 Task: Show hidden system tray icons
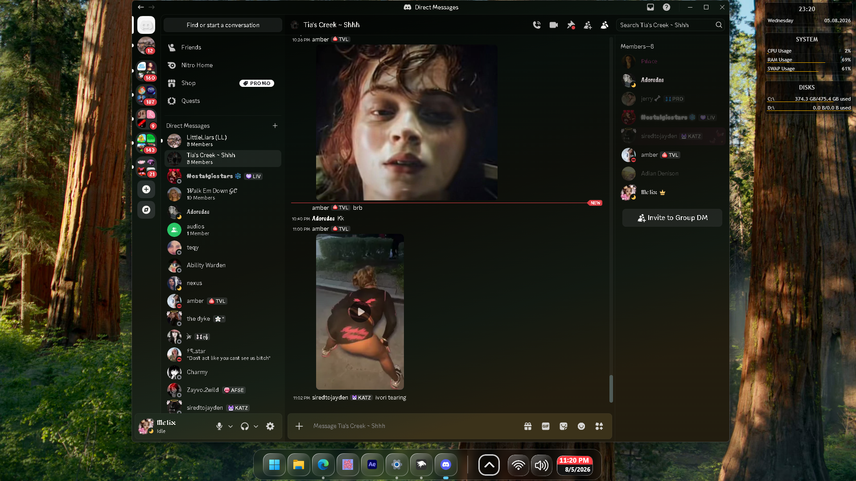tap(489, 465)
